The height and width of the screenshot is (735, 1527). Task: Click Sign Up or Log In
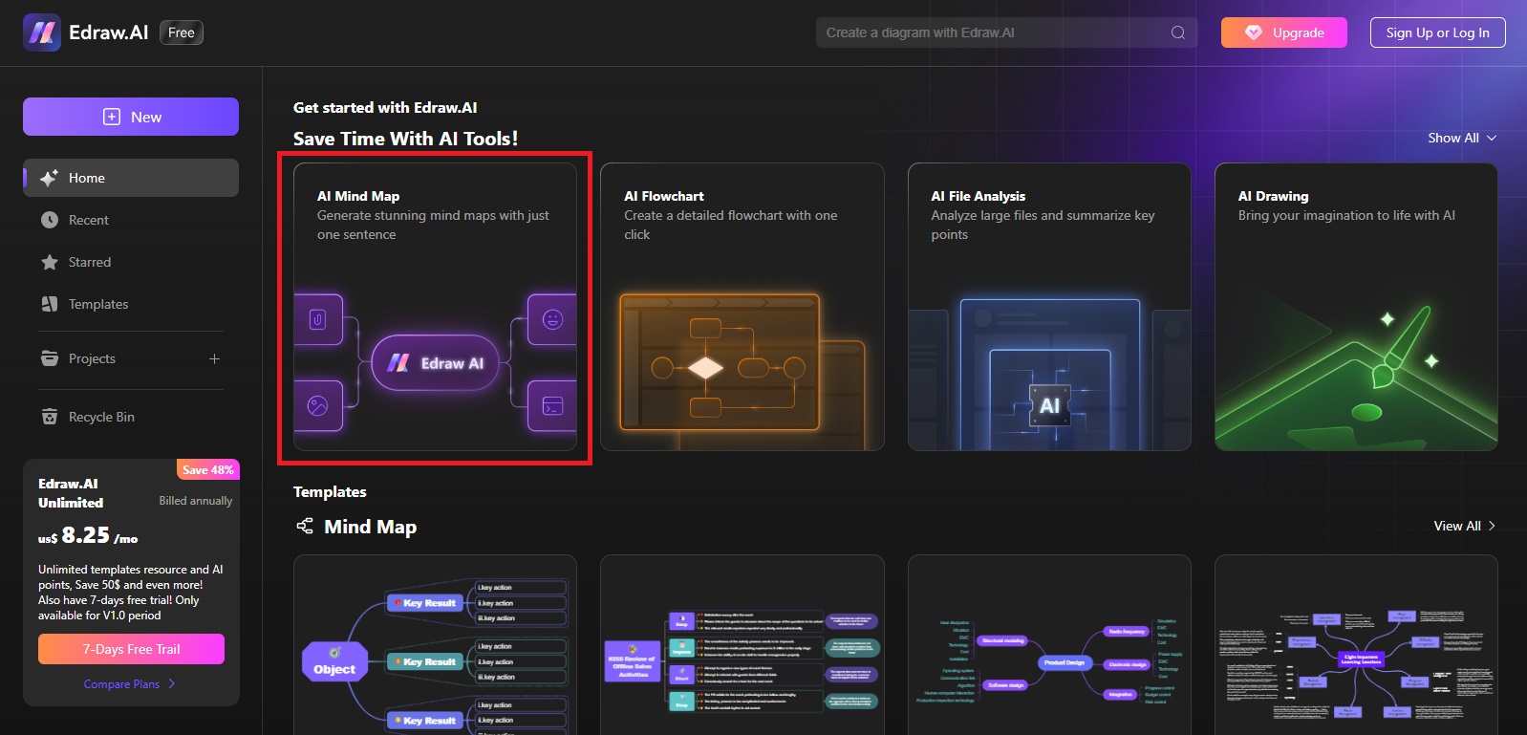click(1438, 32)
